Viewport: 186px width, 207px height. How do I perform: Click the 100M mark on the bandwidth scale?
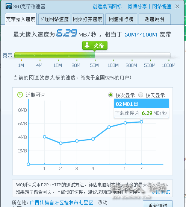click(x=113, y=65)
